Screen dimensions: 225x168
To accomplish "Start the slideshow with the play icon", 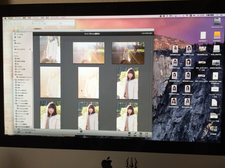I will pos(81,131).
